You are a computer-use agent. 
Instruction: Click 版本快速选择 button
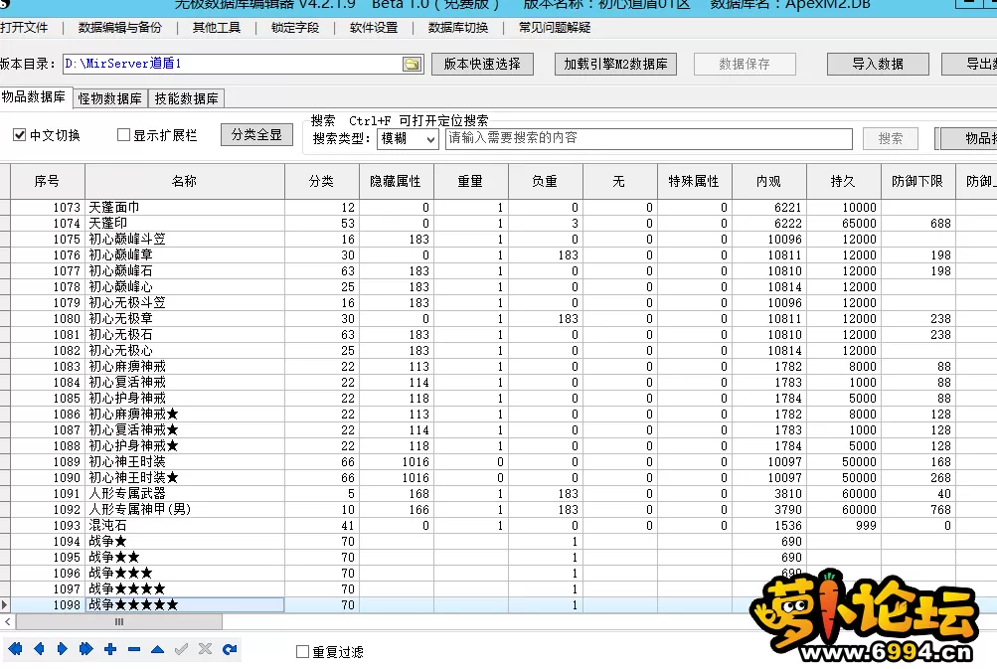(x=482, y=64)
